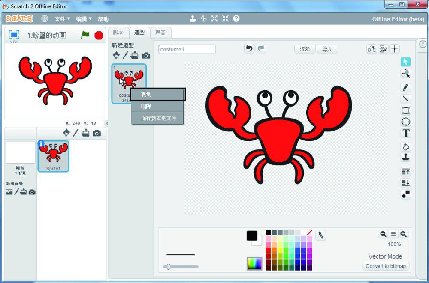Click the Undo arrow button
This screenshot has height=283, width=429.
click(x=249, y=49)
